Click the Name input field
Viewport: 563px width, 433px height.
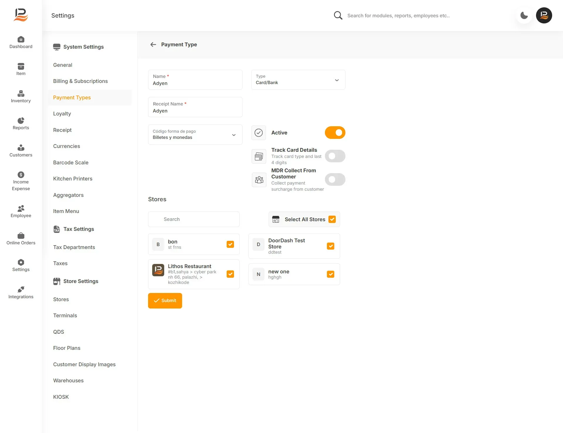[195, 80]
